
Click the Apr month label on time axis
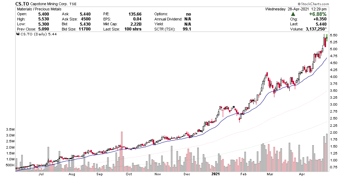click(x=302, y=174)
